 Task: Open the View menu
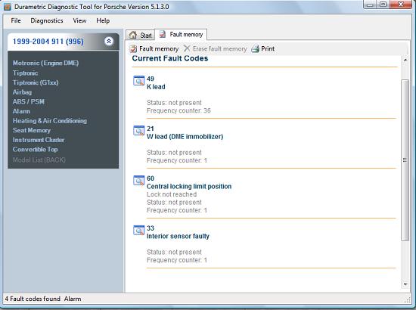click(79, 20)
